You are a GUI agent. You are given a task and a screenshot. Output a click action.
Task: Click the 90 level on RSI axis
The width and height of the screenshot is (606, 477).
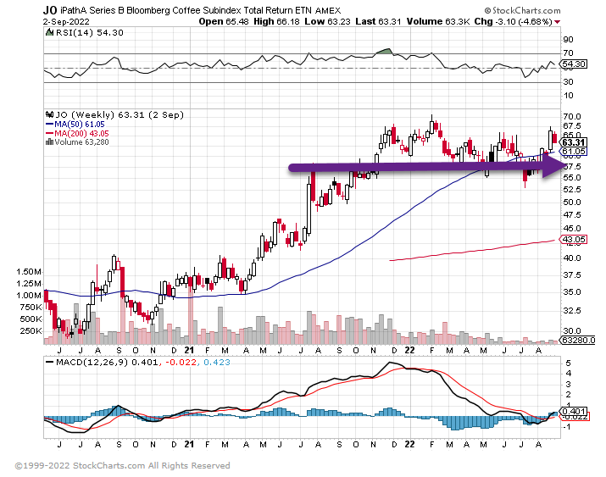pos(569,39)
